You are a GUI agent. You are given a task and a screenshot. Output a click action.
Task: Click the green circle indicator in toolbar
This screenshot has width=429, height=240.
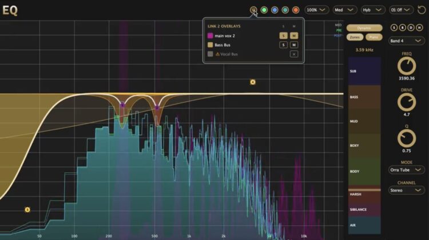(x=264, y=10)
